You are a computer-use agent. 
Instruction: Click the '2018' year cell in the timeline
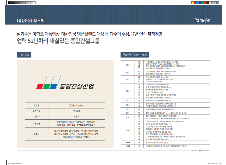click(128, 73)
